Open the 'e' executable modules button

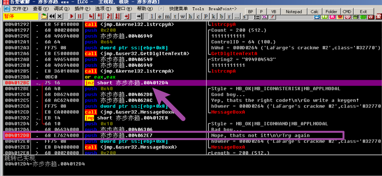coord(159,16)
